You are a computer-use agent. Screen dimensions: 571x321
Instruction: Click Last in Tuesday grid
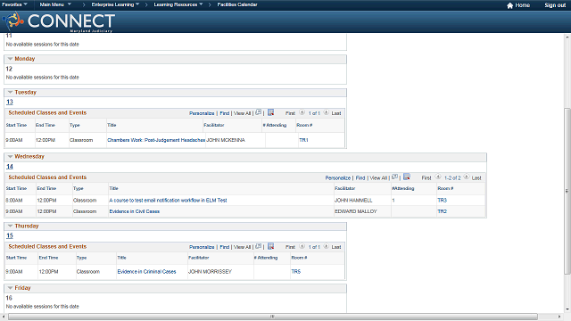[336, 113]
